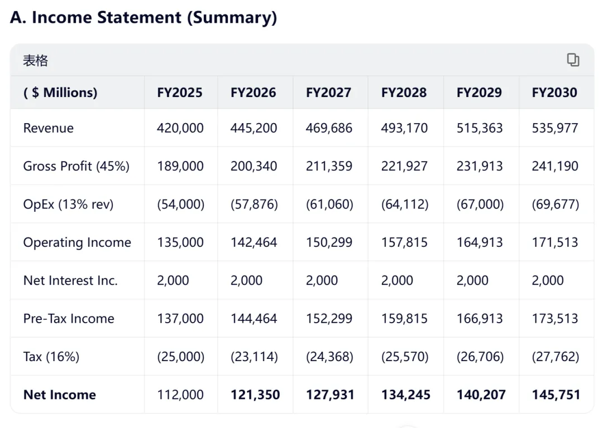This screenshot has width=603, height=428.
Task: Click the ($ Millions) header cell
Action: [60, 93]
